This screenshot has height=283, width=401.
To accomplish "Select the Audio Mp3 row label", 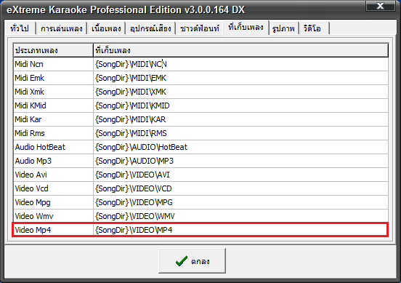I will coord(53,161).
